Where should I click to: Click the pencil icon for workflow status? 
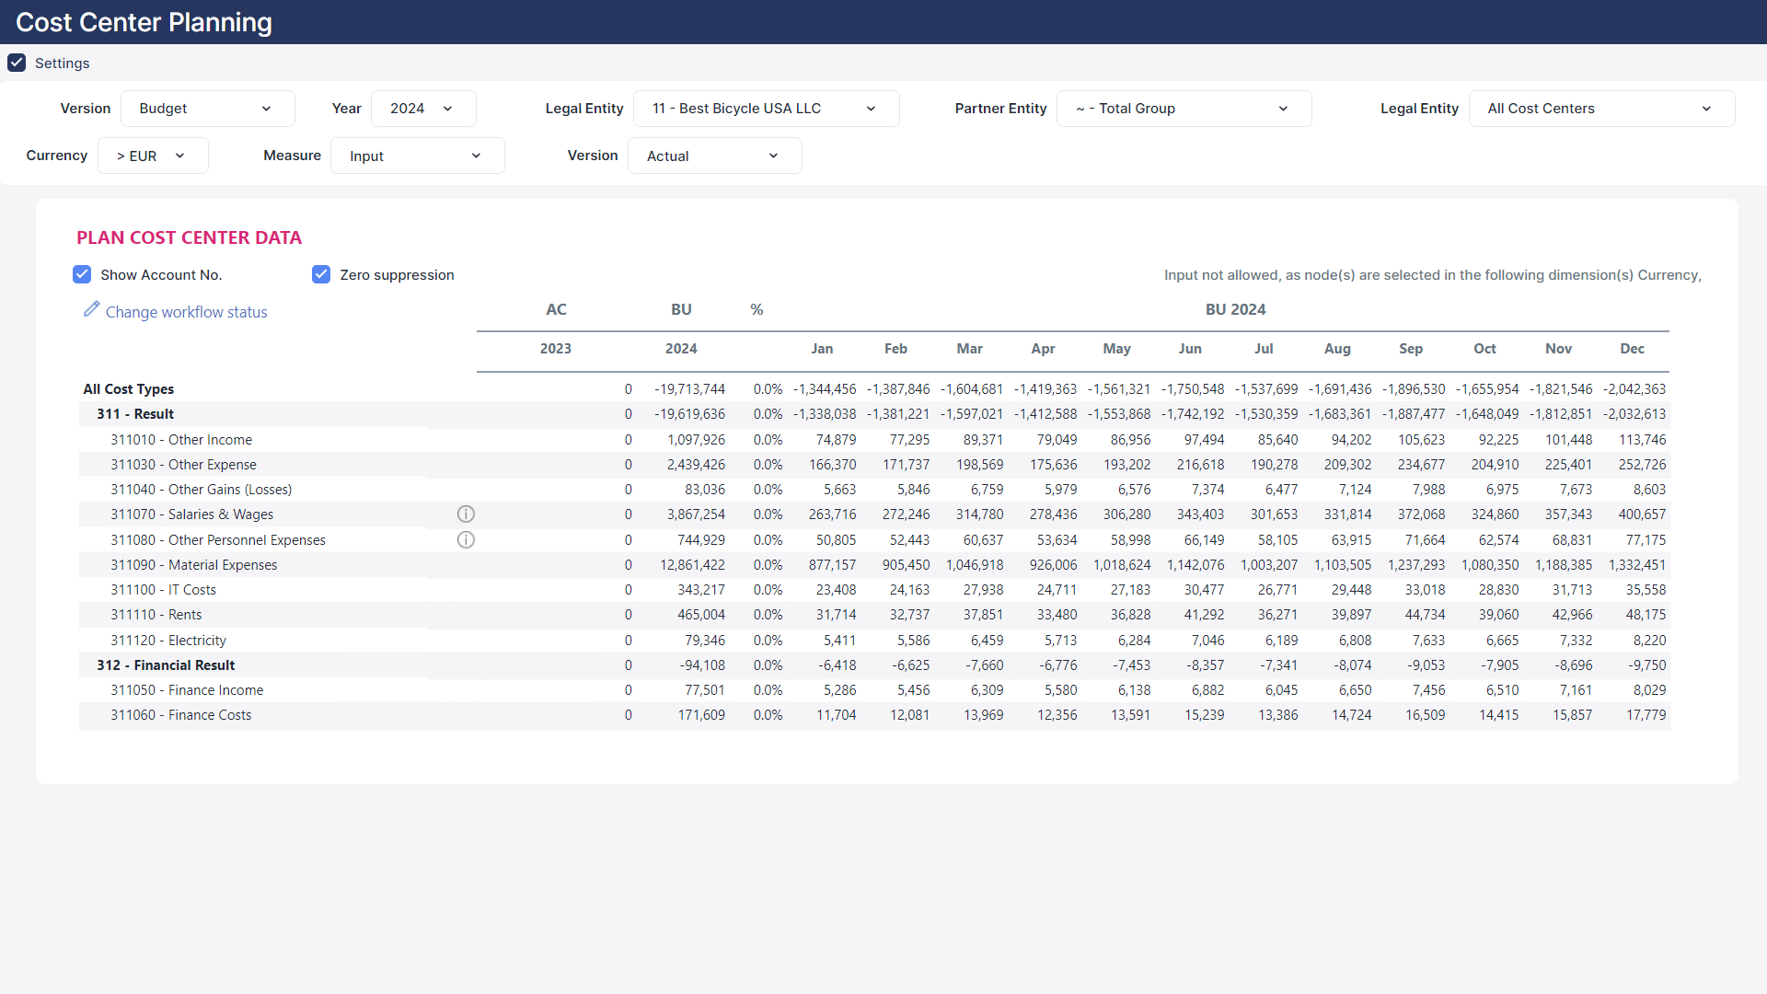tap(91, 309)
